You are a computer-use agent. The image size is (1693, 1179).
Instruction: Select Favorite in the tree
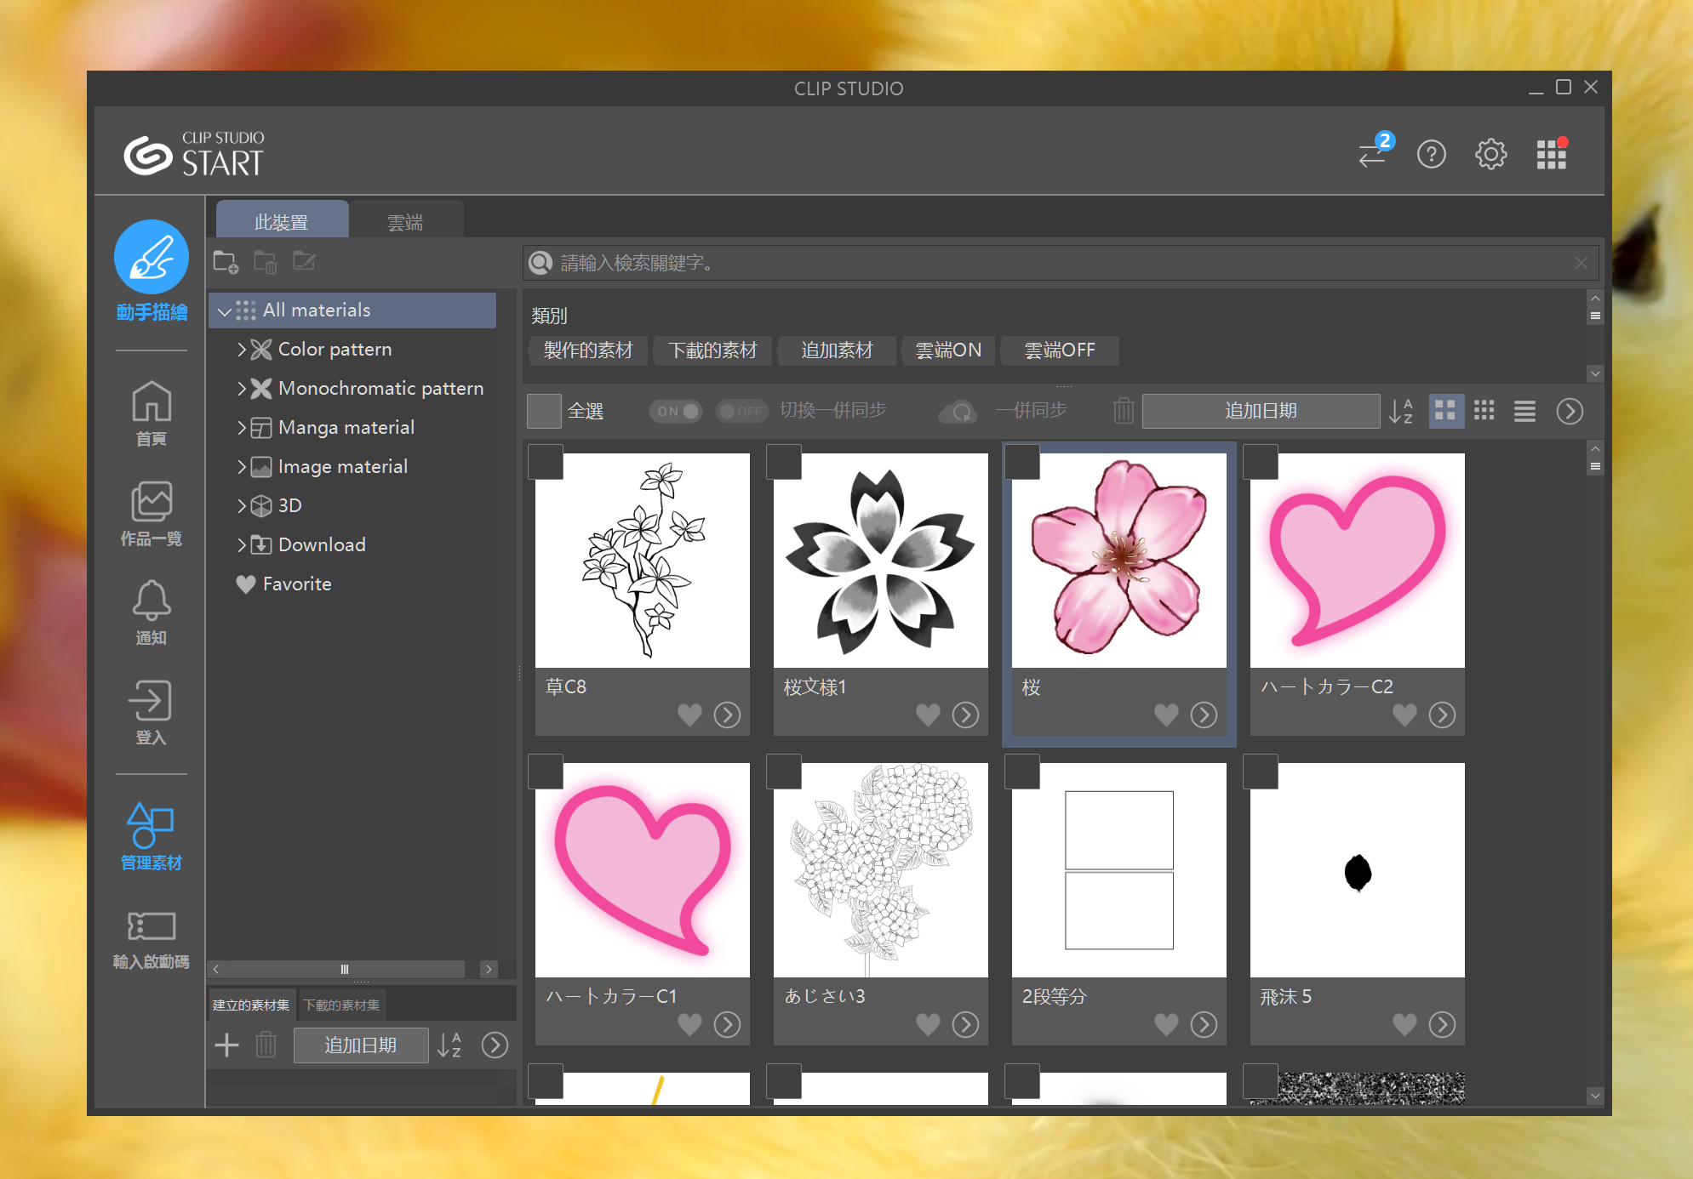pos(297,584)
